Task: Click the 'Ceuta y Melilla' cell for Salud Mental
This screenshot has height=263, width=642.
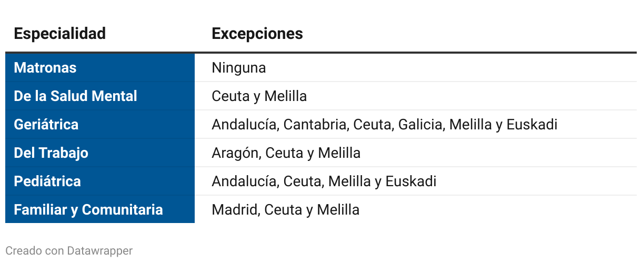Action: [x=416, y=96]
